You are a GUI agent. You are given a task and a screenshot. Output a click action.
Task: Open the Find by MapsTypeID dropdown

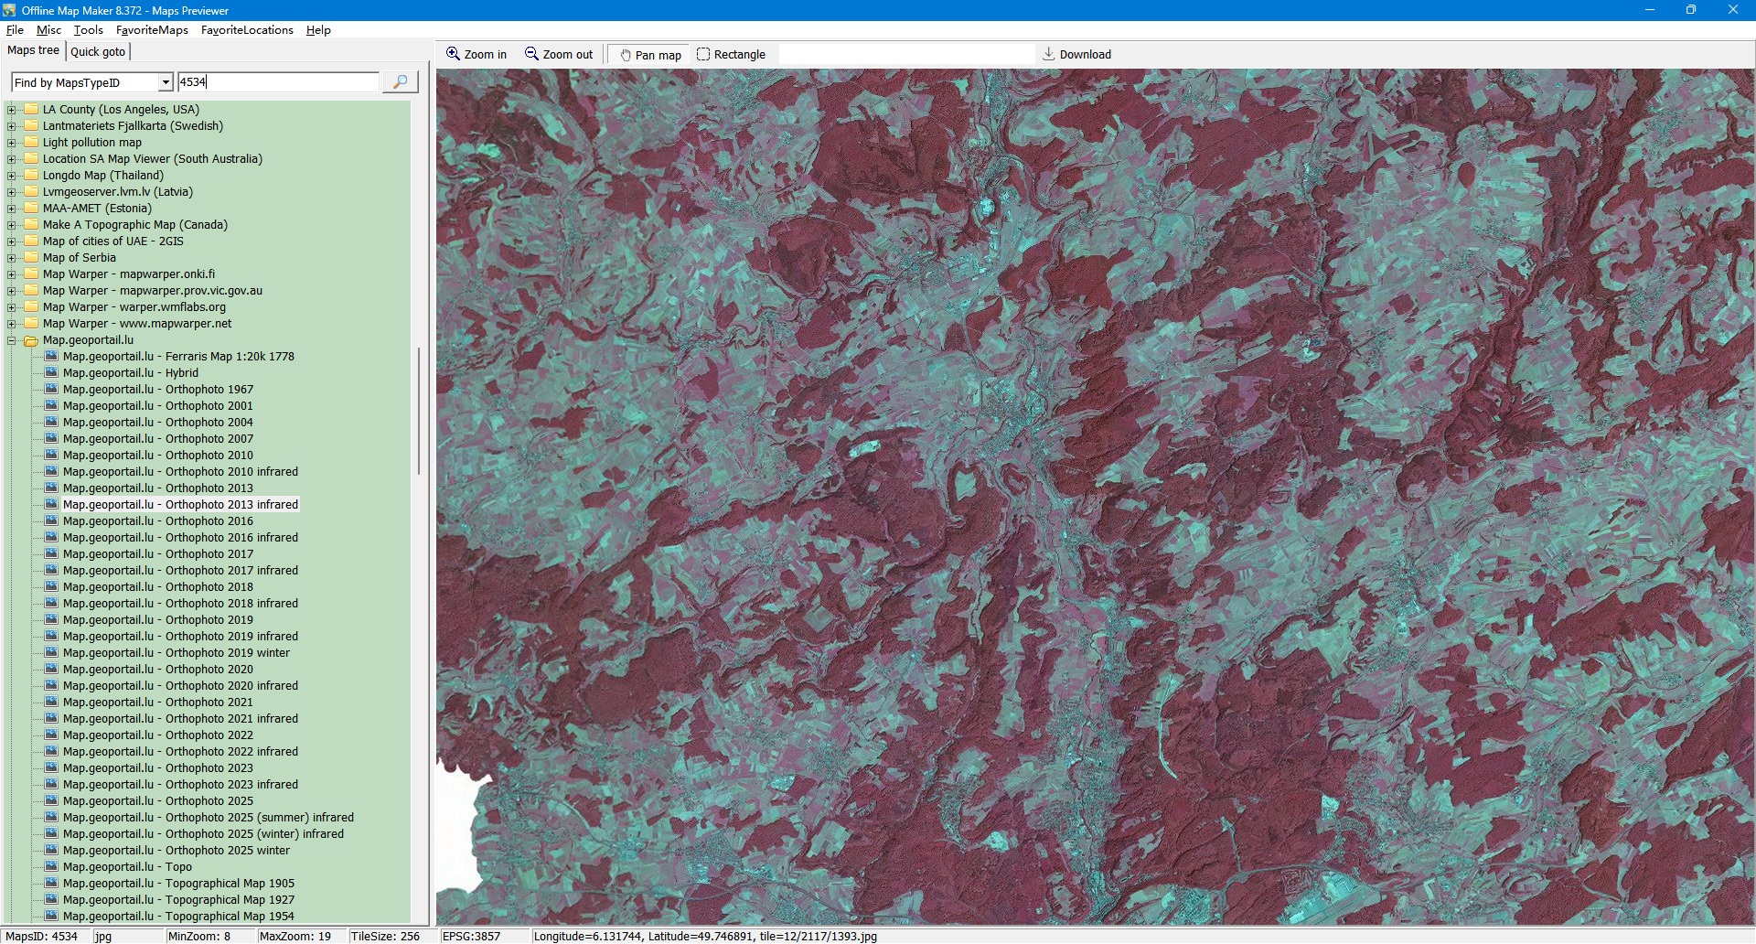pos(166,82)
